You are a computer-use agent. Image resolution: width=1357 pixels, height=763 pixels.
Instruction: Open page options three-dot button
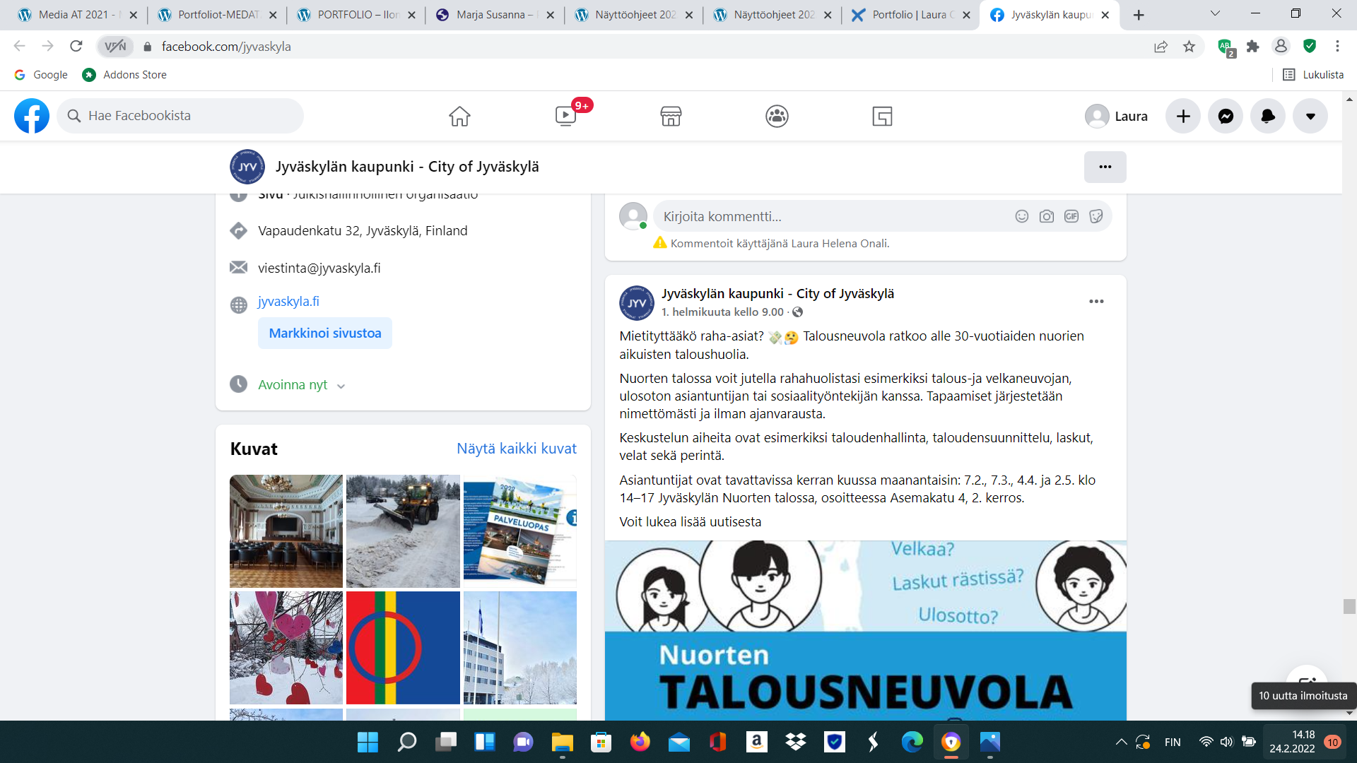coord(1105,167)
